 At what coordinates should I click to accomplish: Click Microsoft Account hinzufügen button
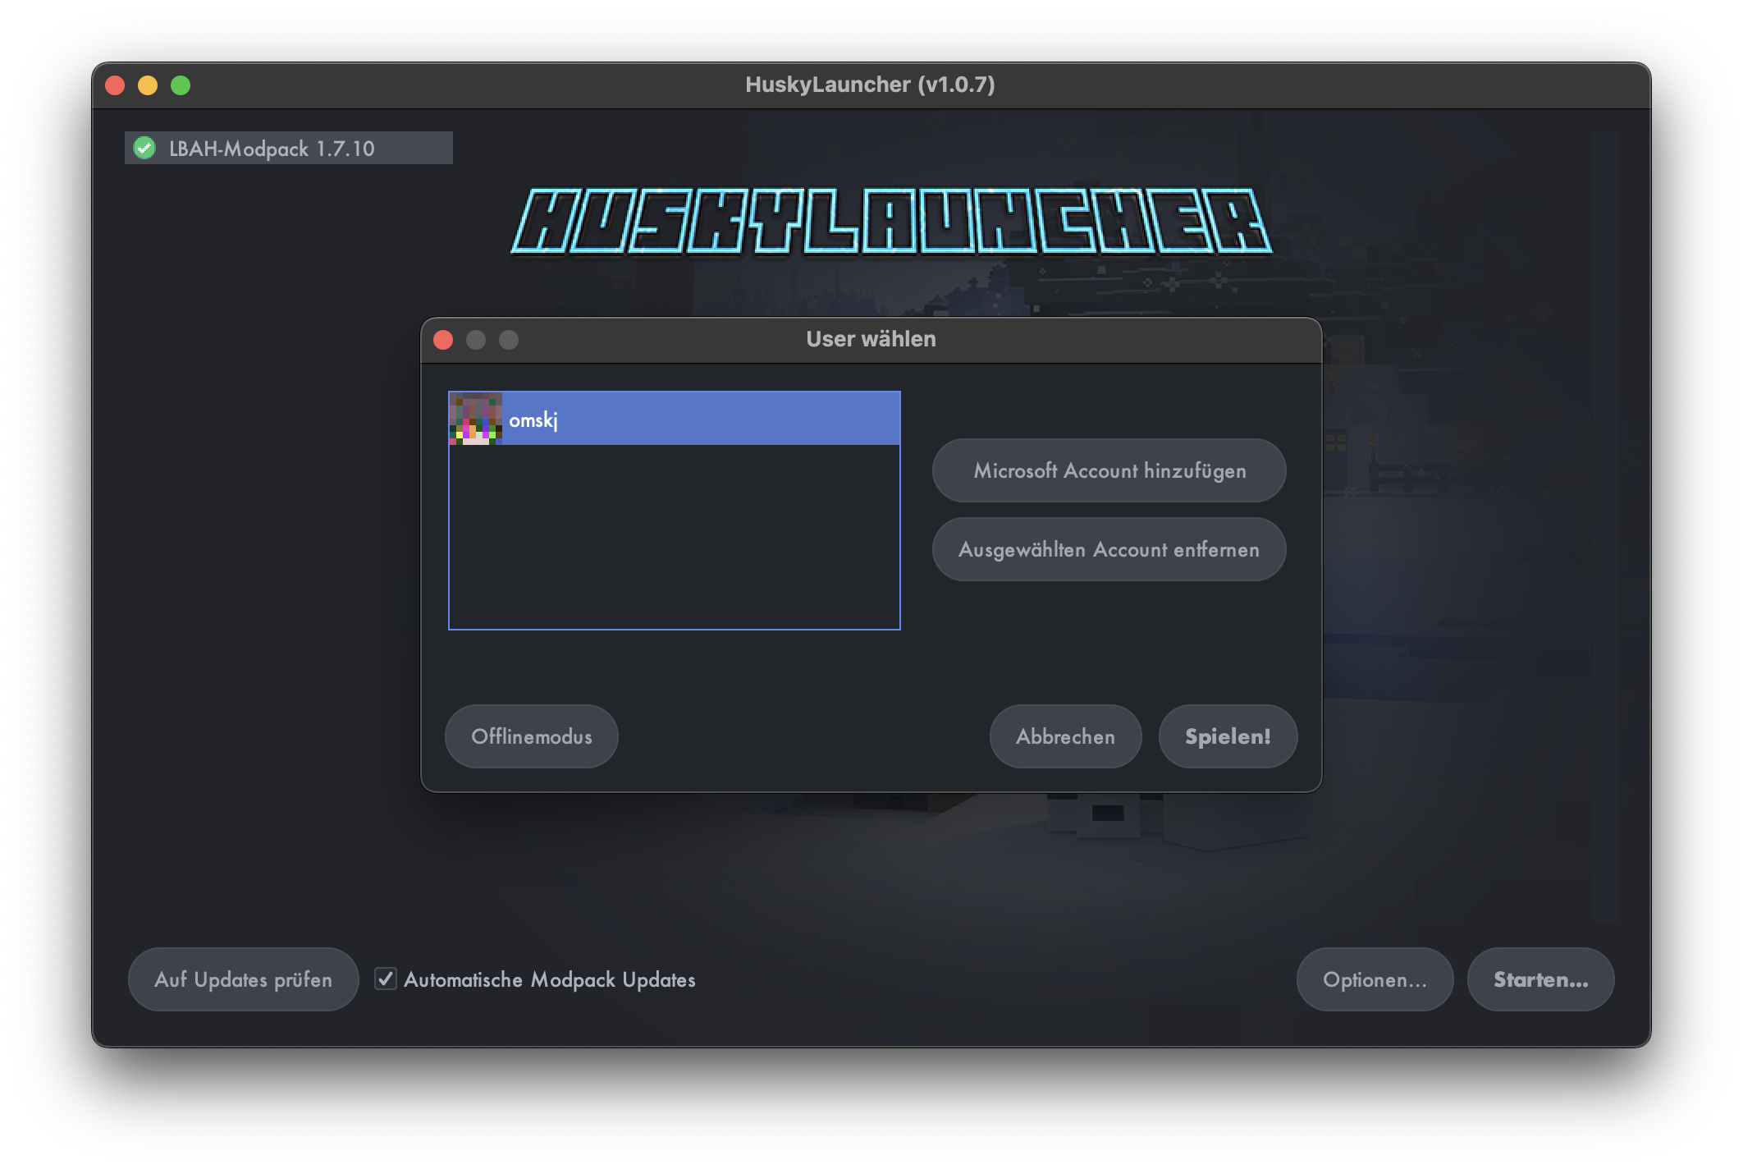(x=1109, y=470)
